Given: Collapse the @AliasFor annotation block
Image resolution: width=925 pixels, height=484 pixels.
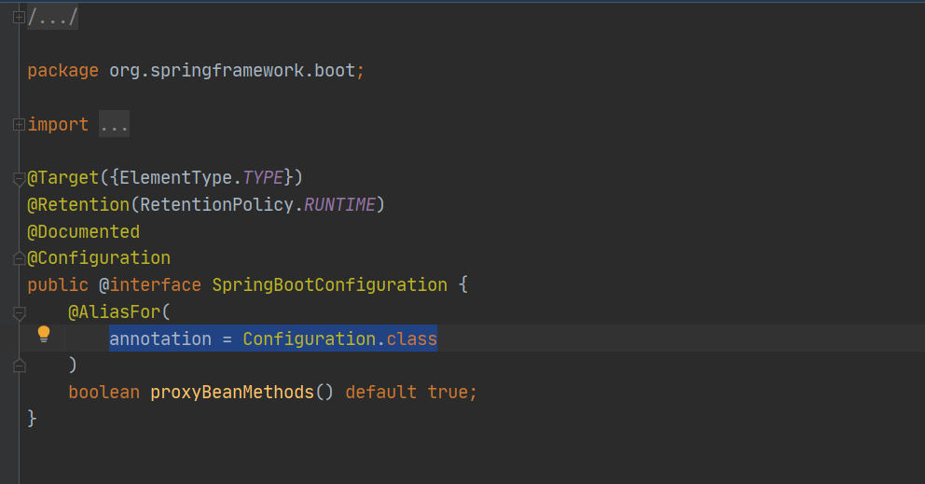Looking at the screenshot, I should coord(19,312).
